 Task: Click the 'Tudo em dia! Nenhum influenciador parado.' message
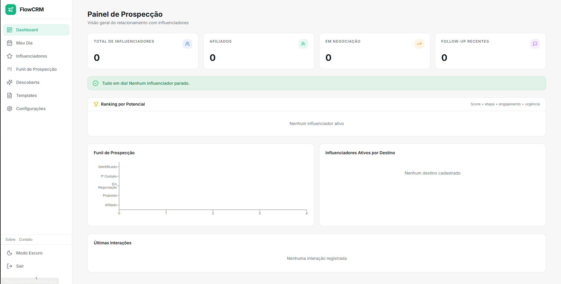146,83
